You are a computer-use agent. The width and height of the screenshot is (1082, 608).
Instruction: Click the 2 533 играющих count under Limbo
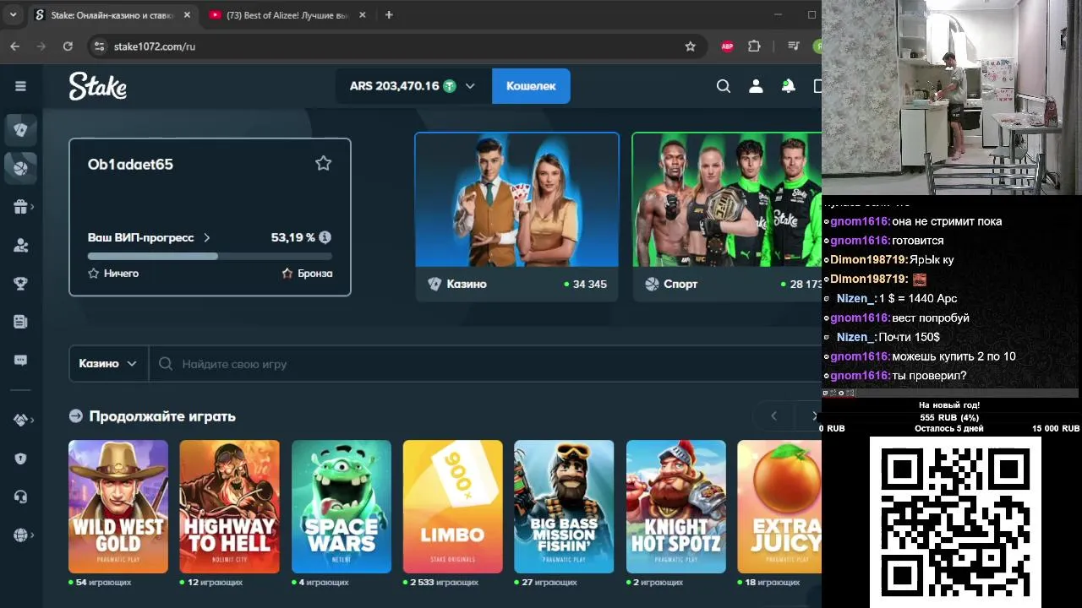444,583
